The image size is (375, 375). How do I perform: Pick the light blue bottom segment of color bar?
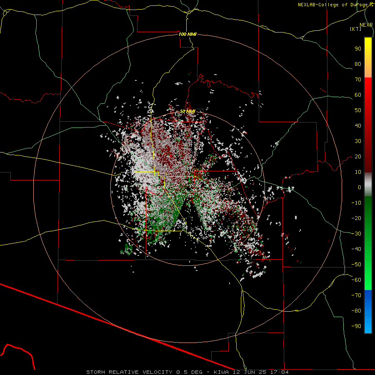pos(368,325)
